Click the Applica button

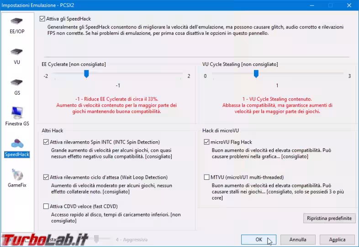point(337,239)
